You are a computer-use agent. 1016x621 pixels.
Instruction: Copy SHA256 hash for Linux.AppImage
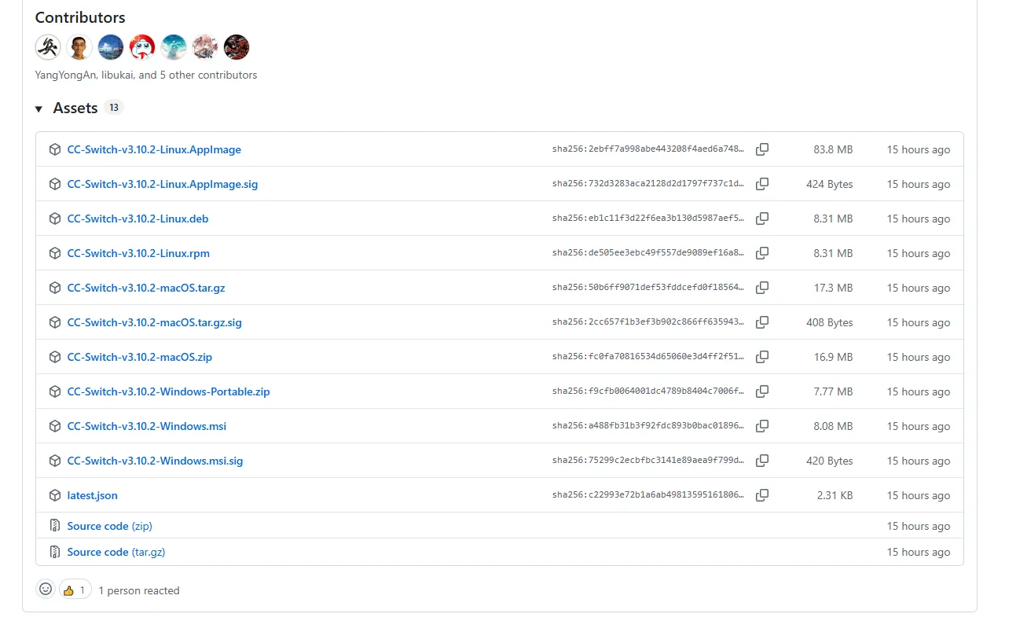pos(761,149)
